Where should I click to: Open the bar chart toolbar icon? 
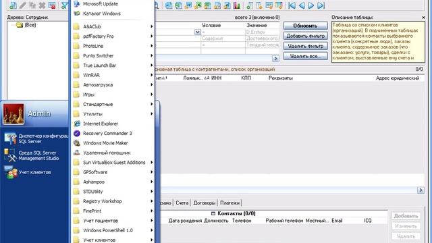pos(237,5)
